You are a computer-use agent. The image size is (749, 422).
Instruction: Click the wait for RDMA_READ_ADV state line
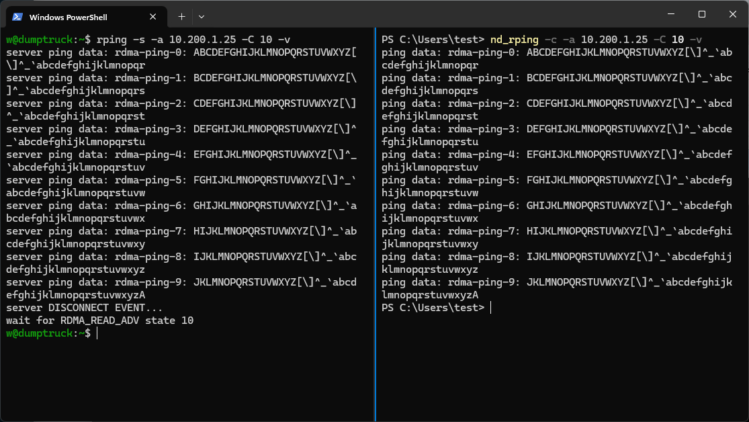[99, 321]
